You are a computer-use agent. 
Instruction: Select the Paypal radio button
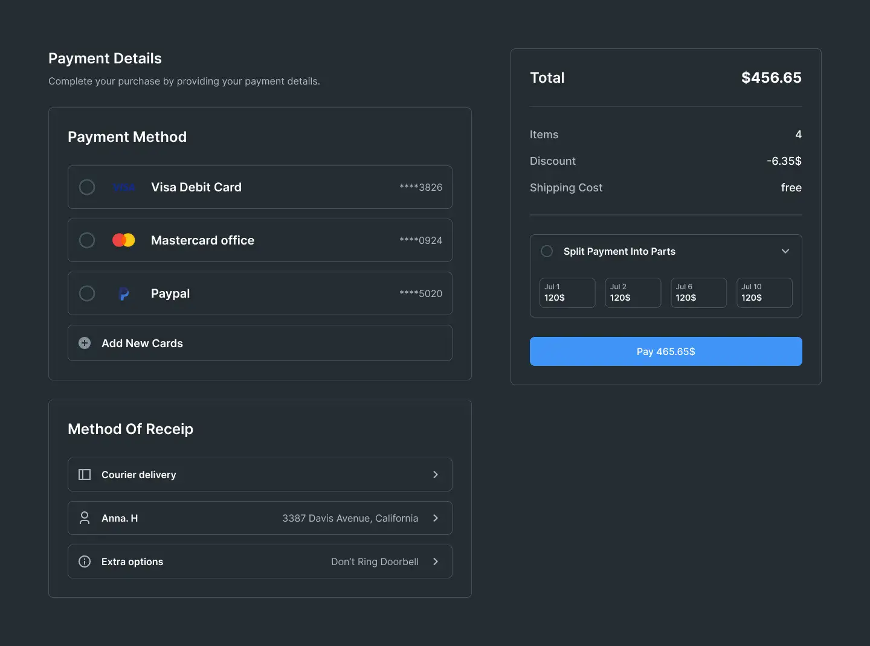(x=87, y=293)
